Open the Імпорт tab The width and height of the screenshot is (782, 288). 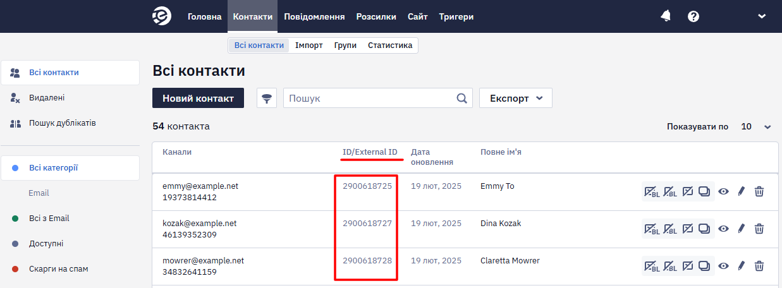pos(309,45)
